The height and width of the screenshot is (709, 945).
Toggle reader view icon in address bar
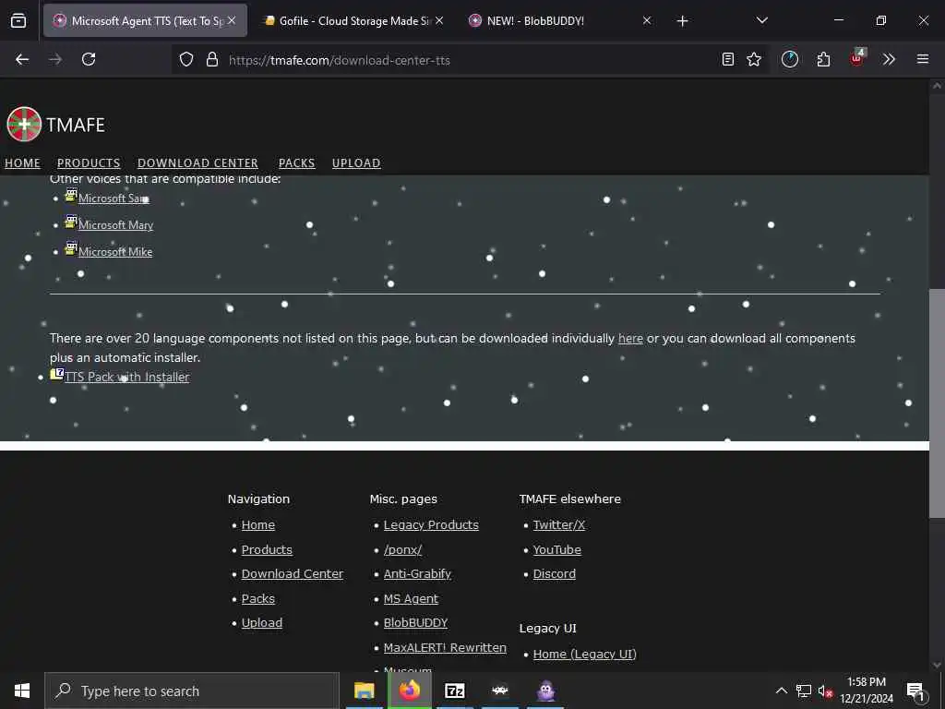728,59
